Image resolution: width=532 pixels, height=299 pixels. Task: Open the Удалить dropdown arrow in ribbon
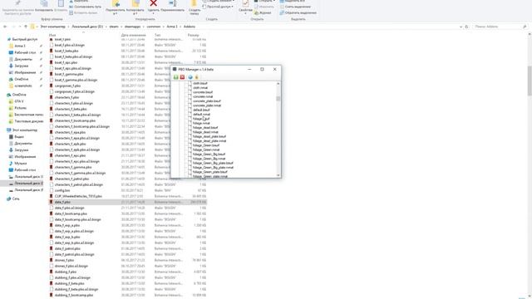pos(153,13)
